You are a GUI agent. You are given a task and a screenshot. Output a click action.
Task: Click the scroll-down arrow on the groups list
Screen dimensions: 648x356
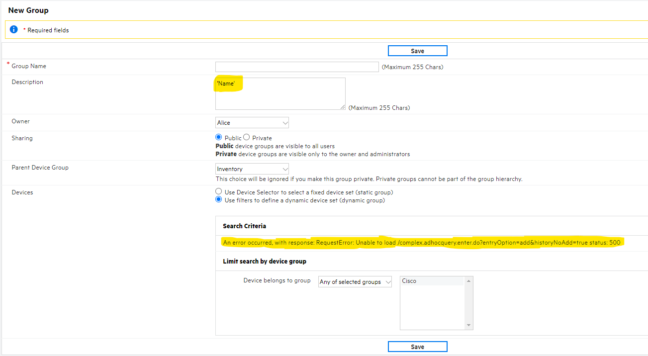click(x=468, y=325)
